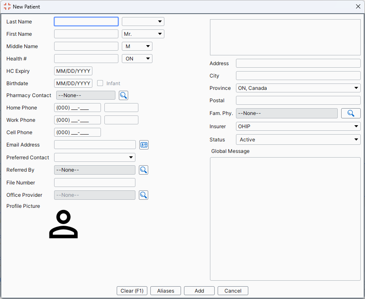The width and height of the screenshot is (365, 299).
Task: Focus the Global Message text area
Action: (285, 218)
